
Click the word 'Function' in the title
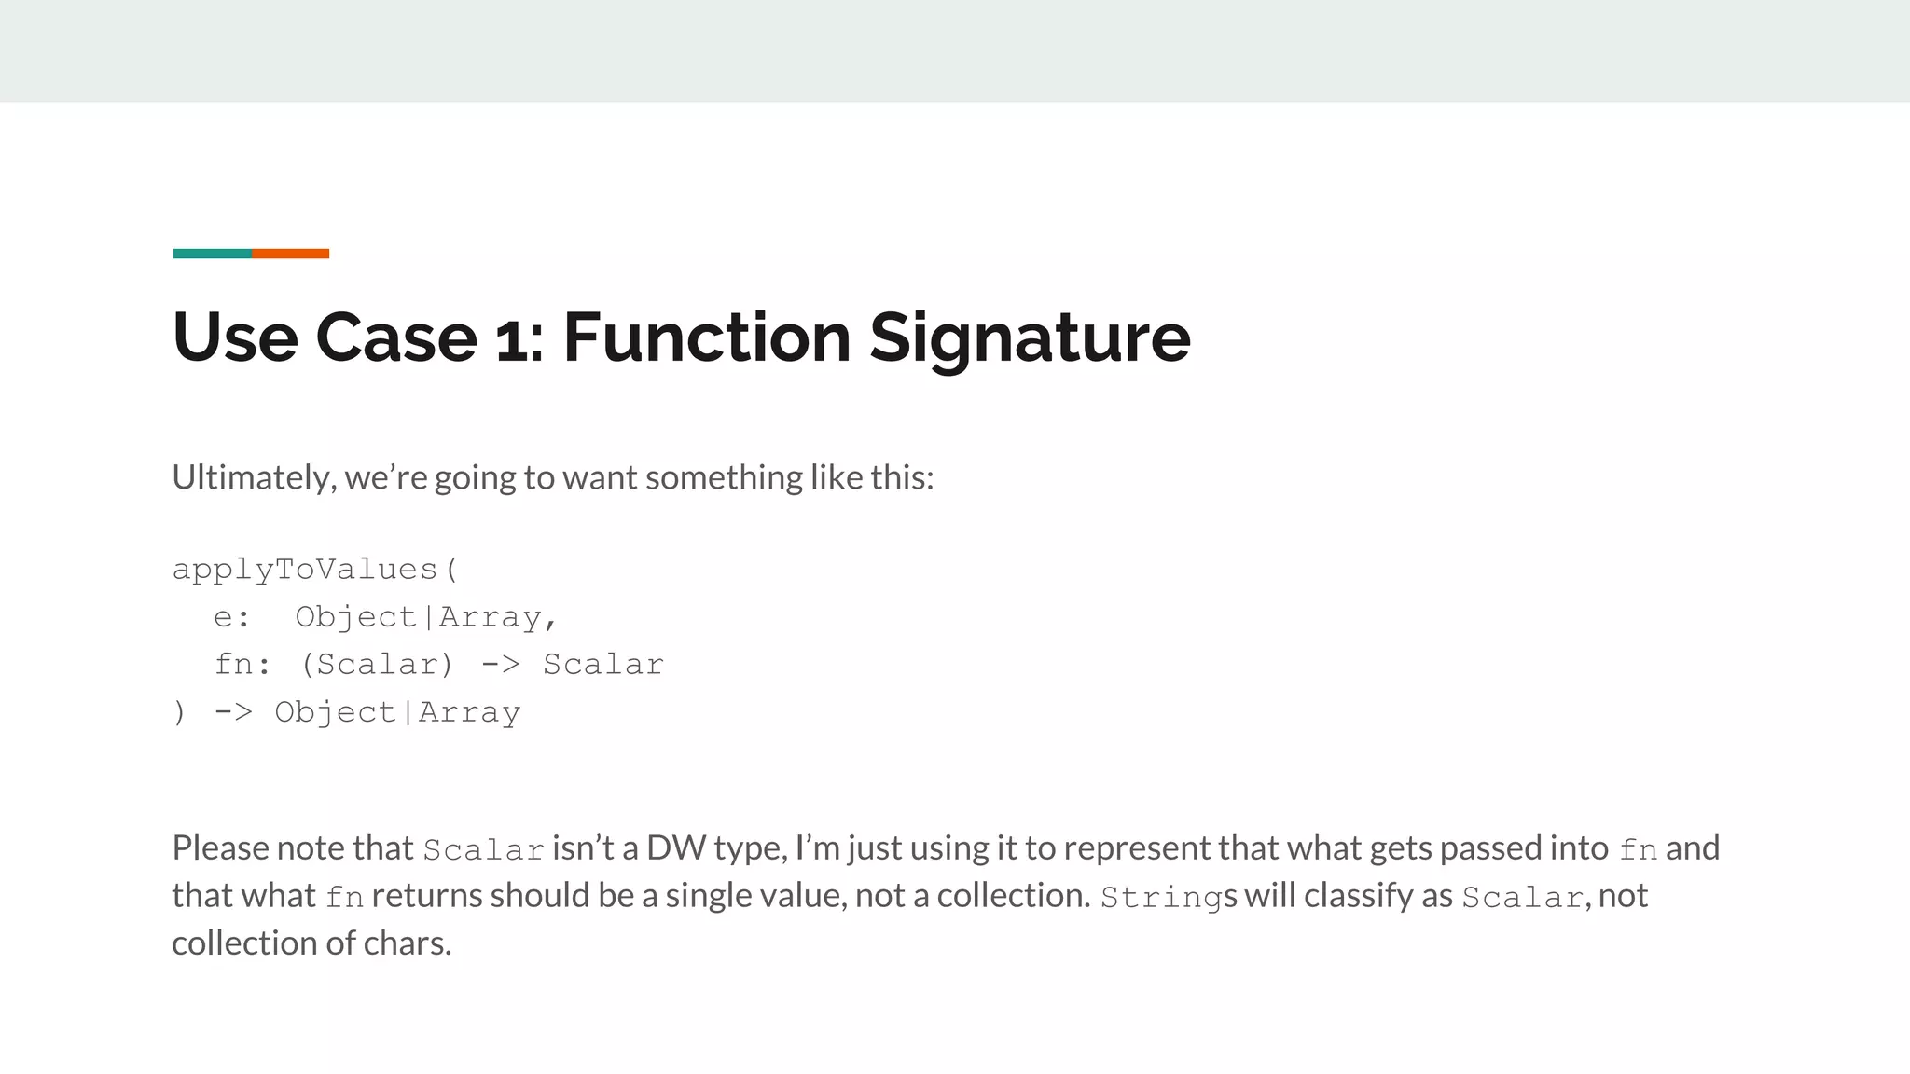[707, 337]
